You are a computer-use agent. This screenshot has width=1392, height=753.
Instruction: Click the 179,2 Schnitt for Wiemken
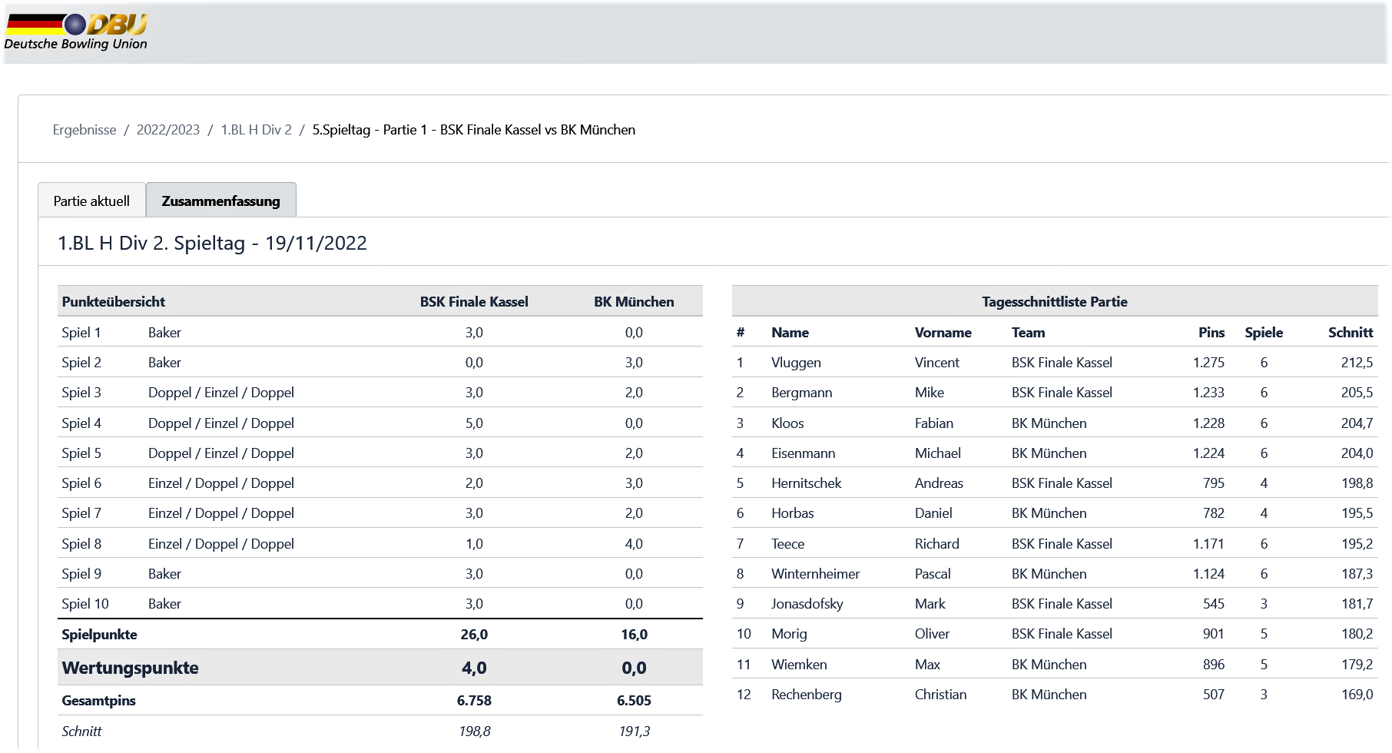click(x=1357, y=665)
